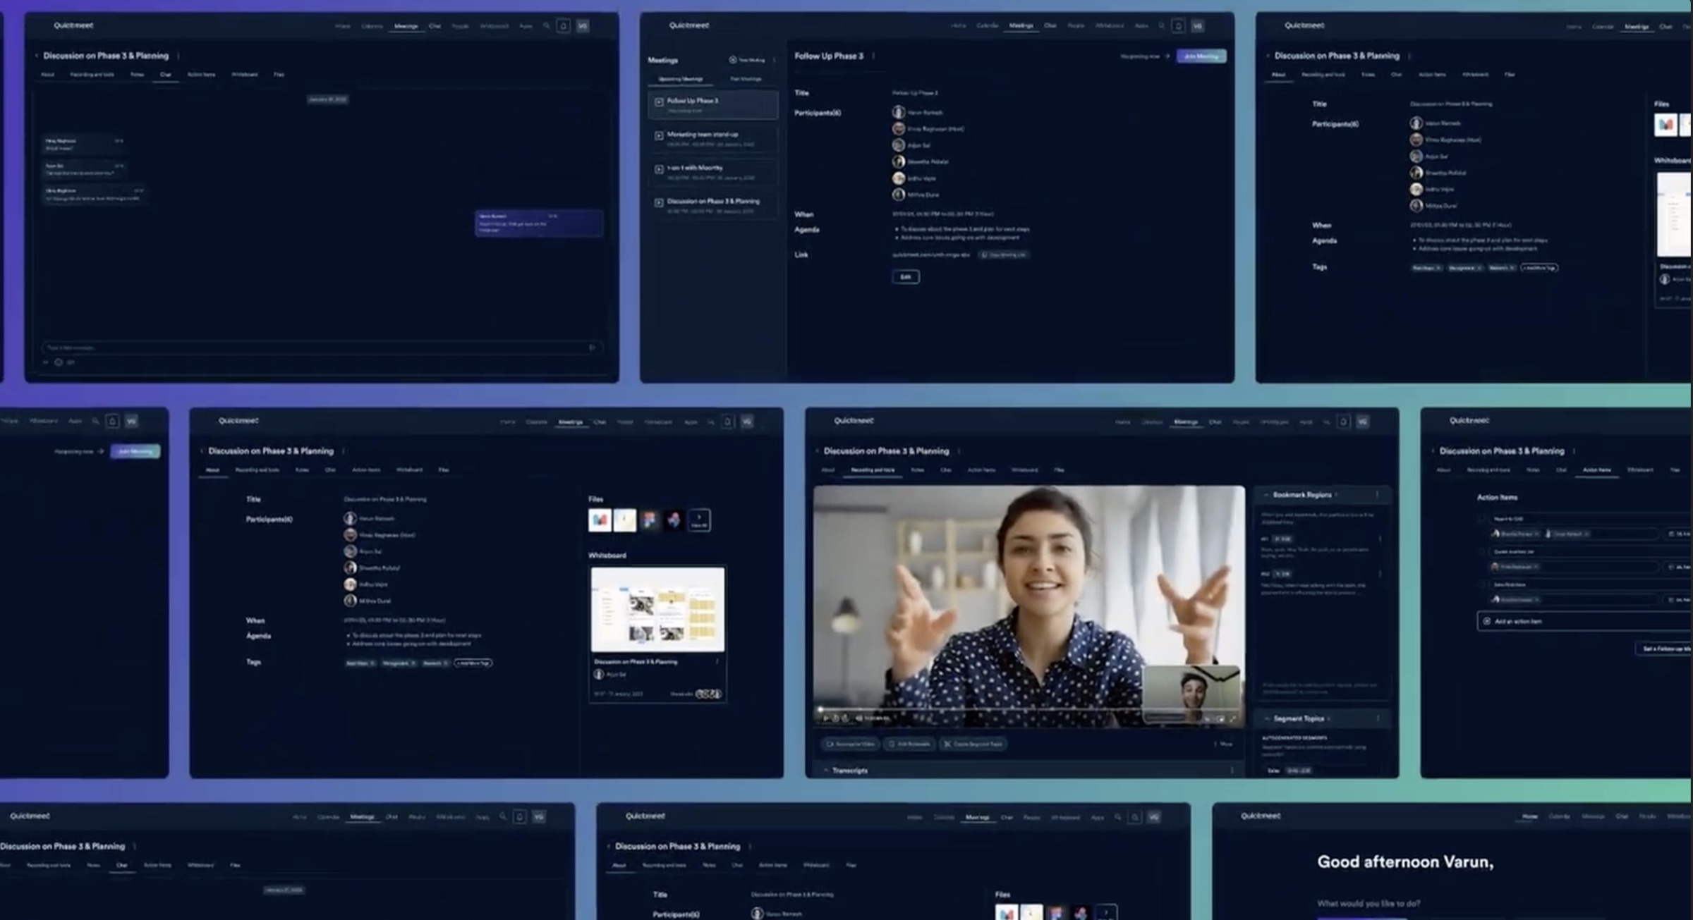Click the recording video's progress bar
Screen dimensions: 1693x920
click(1028, 709)
